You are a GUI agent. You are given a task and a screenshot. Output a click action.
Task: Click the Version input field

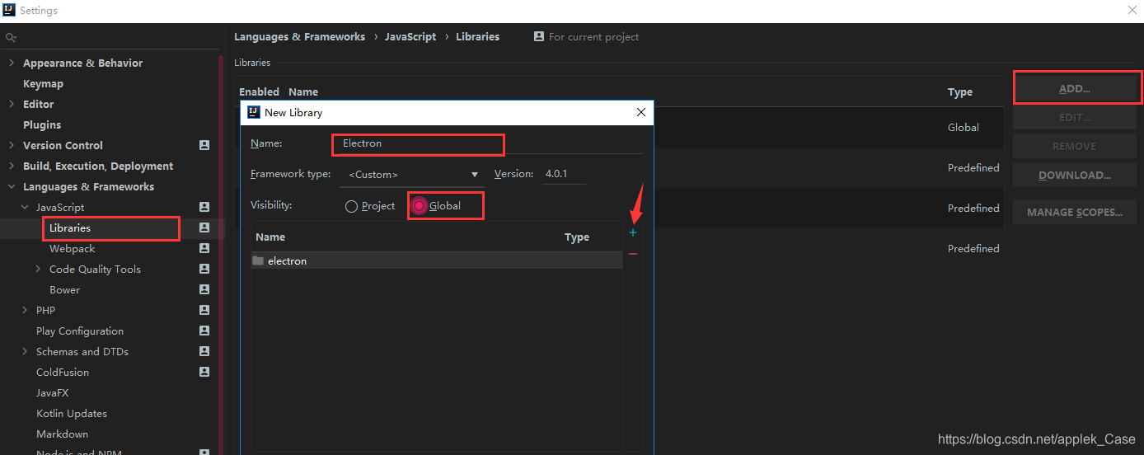(x=564, y=174)
